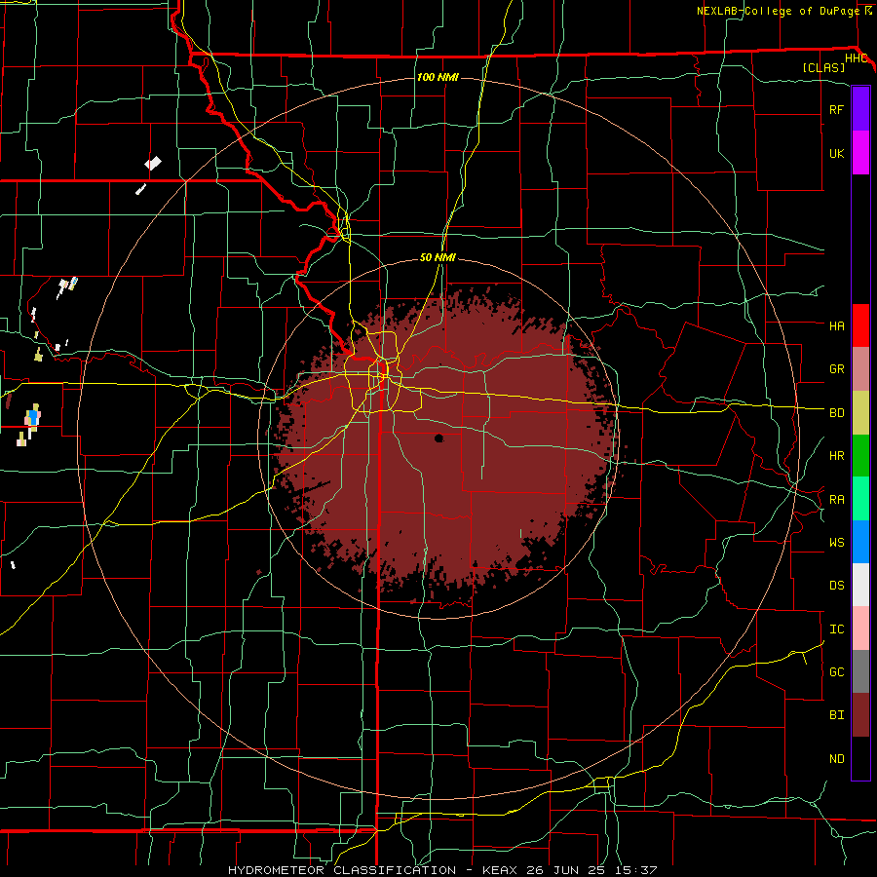The height and width of the screenshot is (877, 877).
Task: Click the HR green legend swatch
Action: [x=860, y=456]
